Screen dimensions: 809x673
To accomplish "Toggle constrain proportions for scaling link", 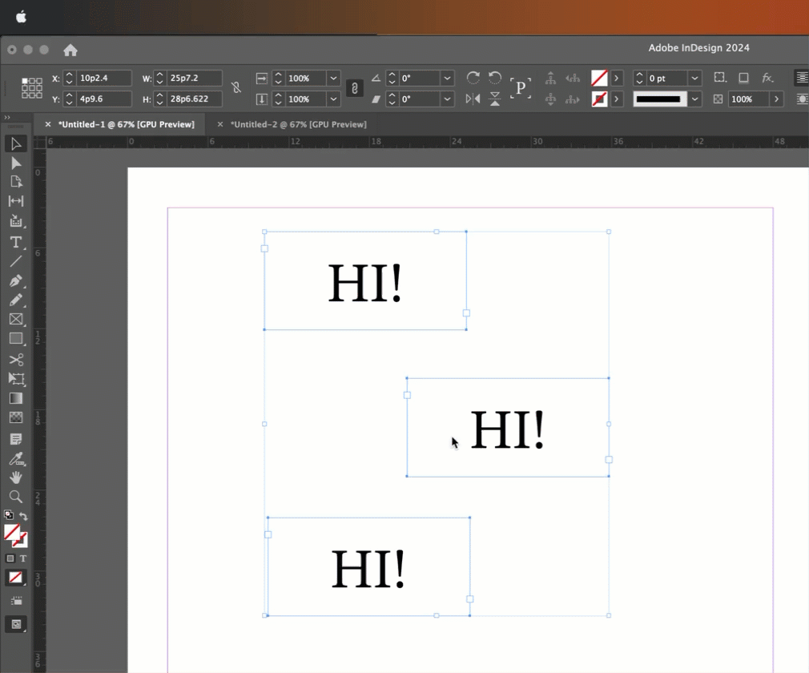I will (355, 88).
